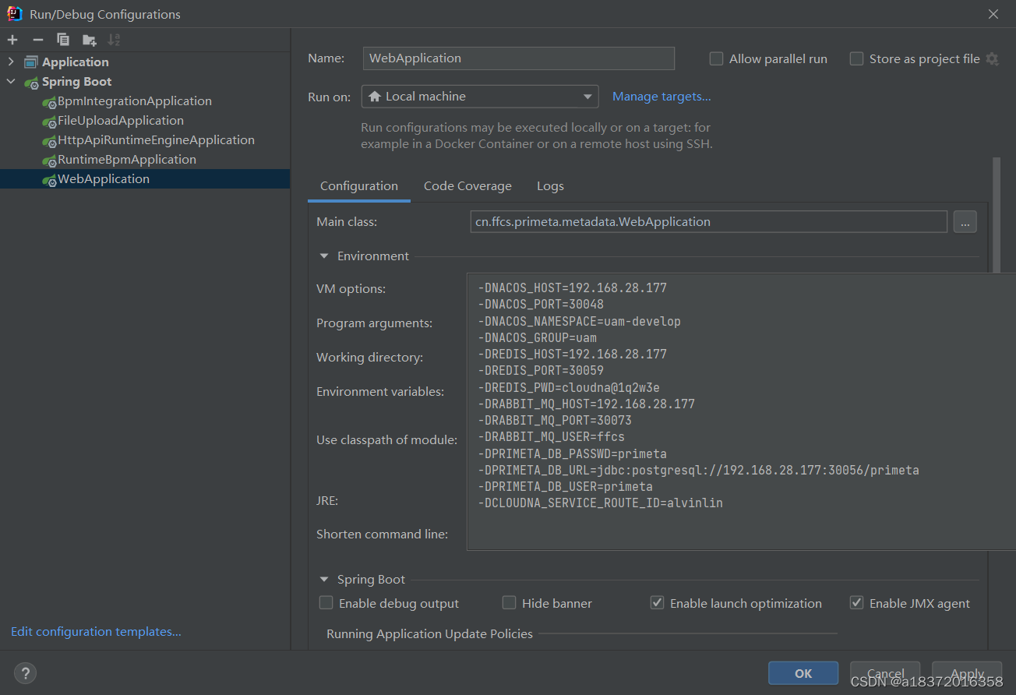The height and width of the screenshot is (695, 1016).
Task: Click the Main class input field
Action: pyautogui.click(x=708, y=222)
